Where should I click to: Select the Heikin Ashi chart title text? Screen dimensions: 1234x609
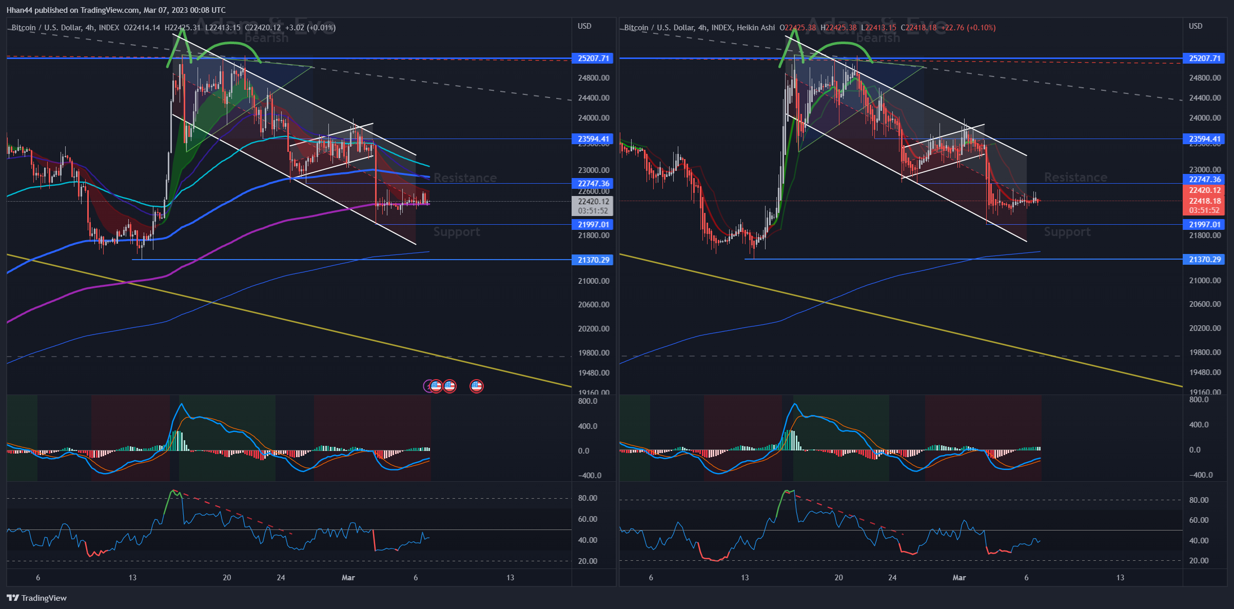pos(700,27)
